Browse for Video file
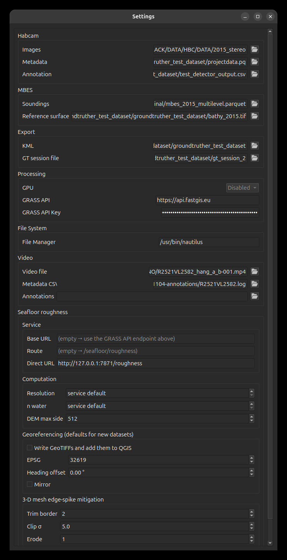287x560 pixels. click(254, 272)
